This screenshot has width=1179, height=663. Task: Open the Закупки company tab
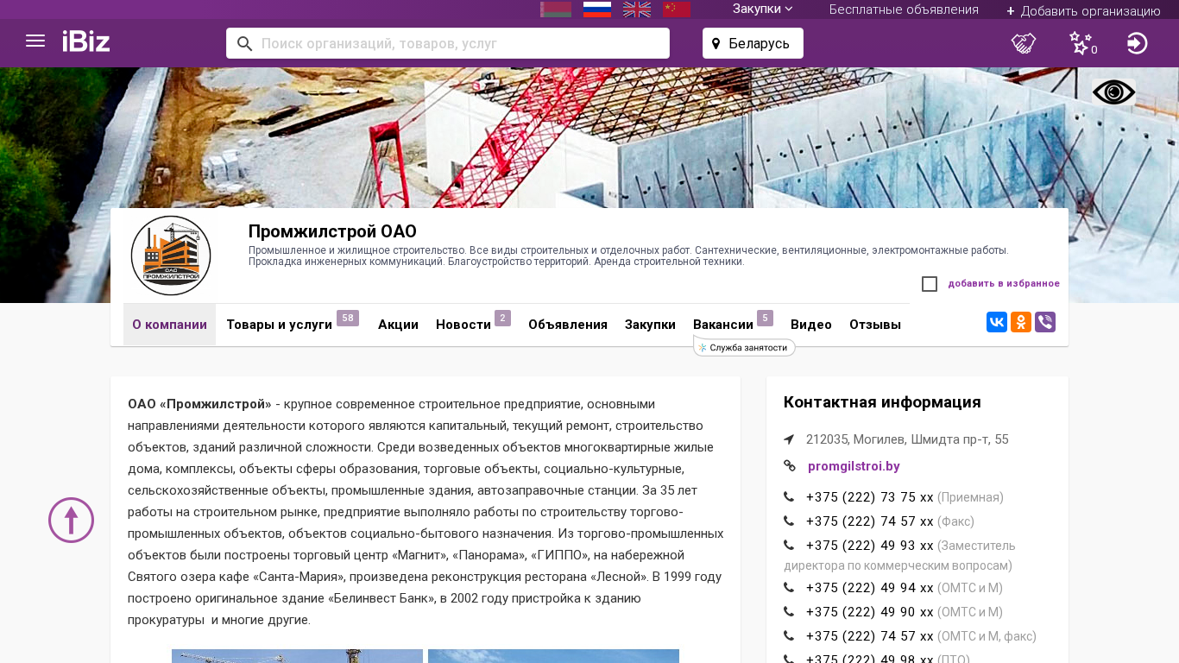pos(650,325)
